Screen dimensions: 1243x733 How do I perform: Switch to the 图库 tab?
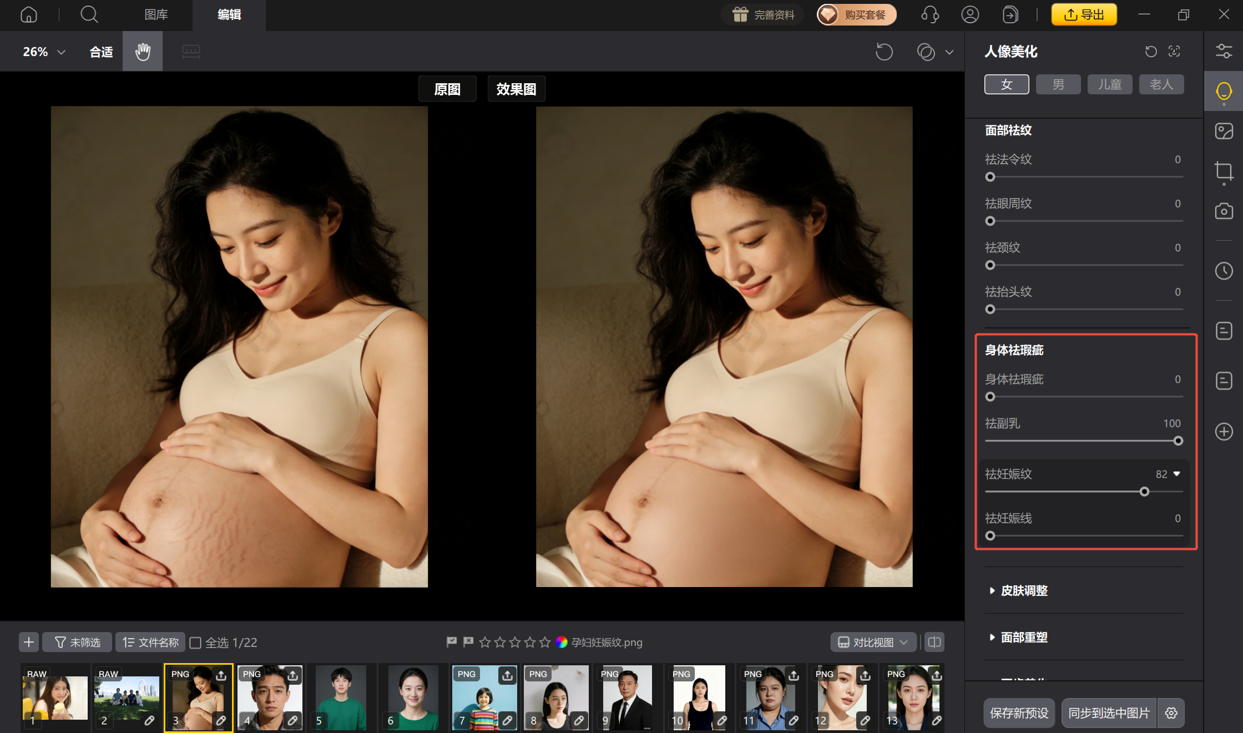(x=156, y=14)
